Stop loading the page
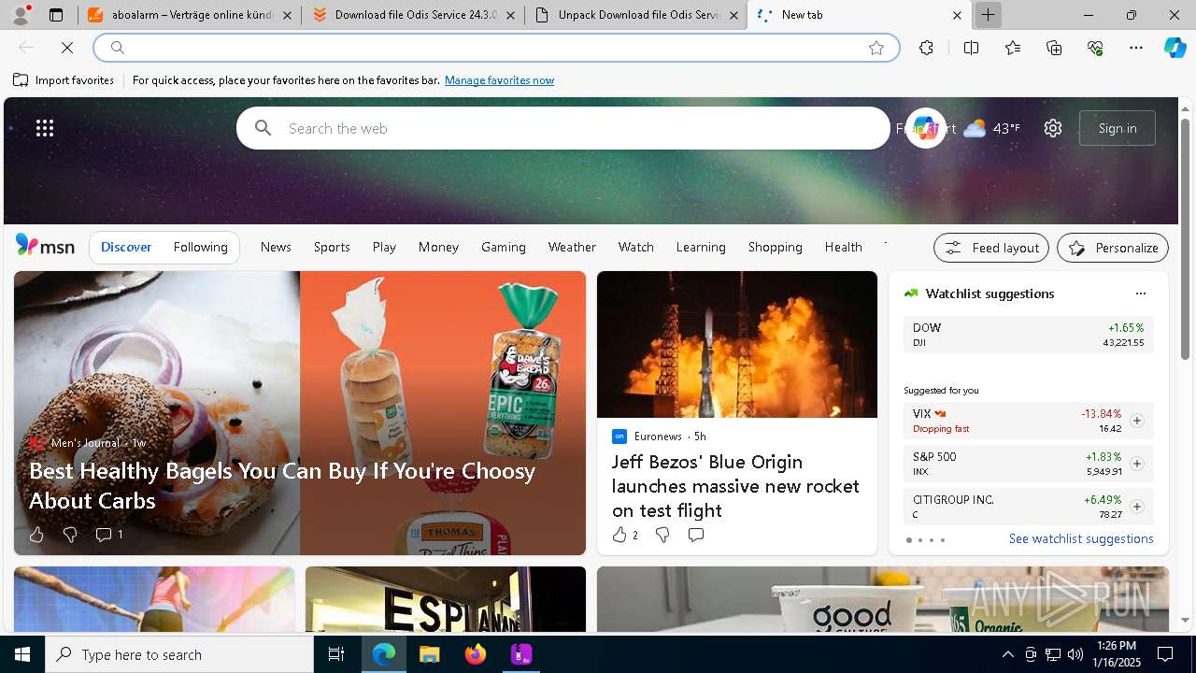Viewport: 1196px width, 673px height. (x=67, y=48)
